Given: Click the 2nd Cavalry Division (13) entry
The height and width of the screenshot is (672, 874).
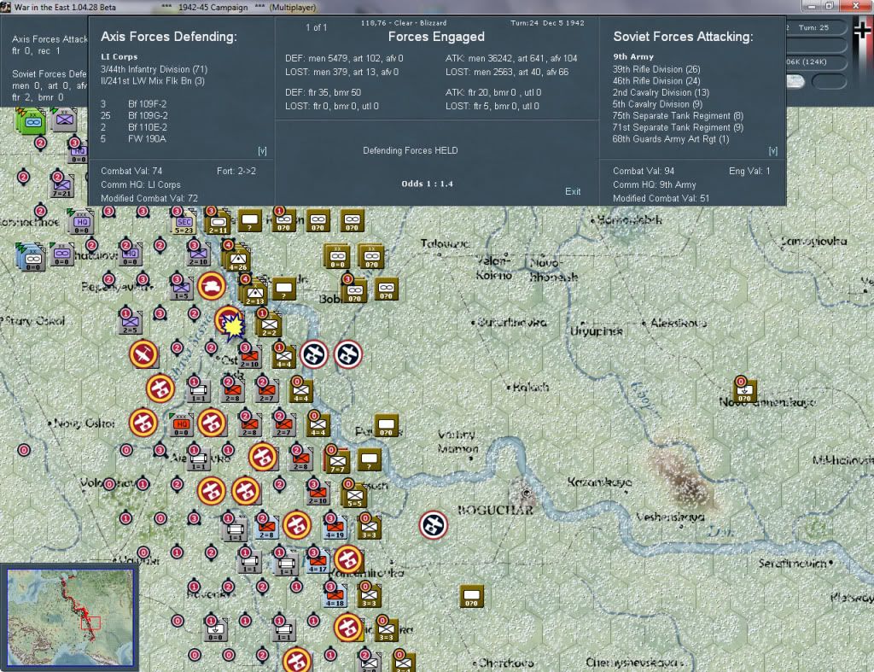Looking at the screenshot, I should click(x=661, y=92).
